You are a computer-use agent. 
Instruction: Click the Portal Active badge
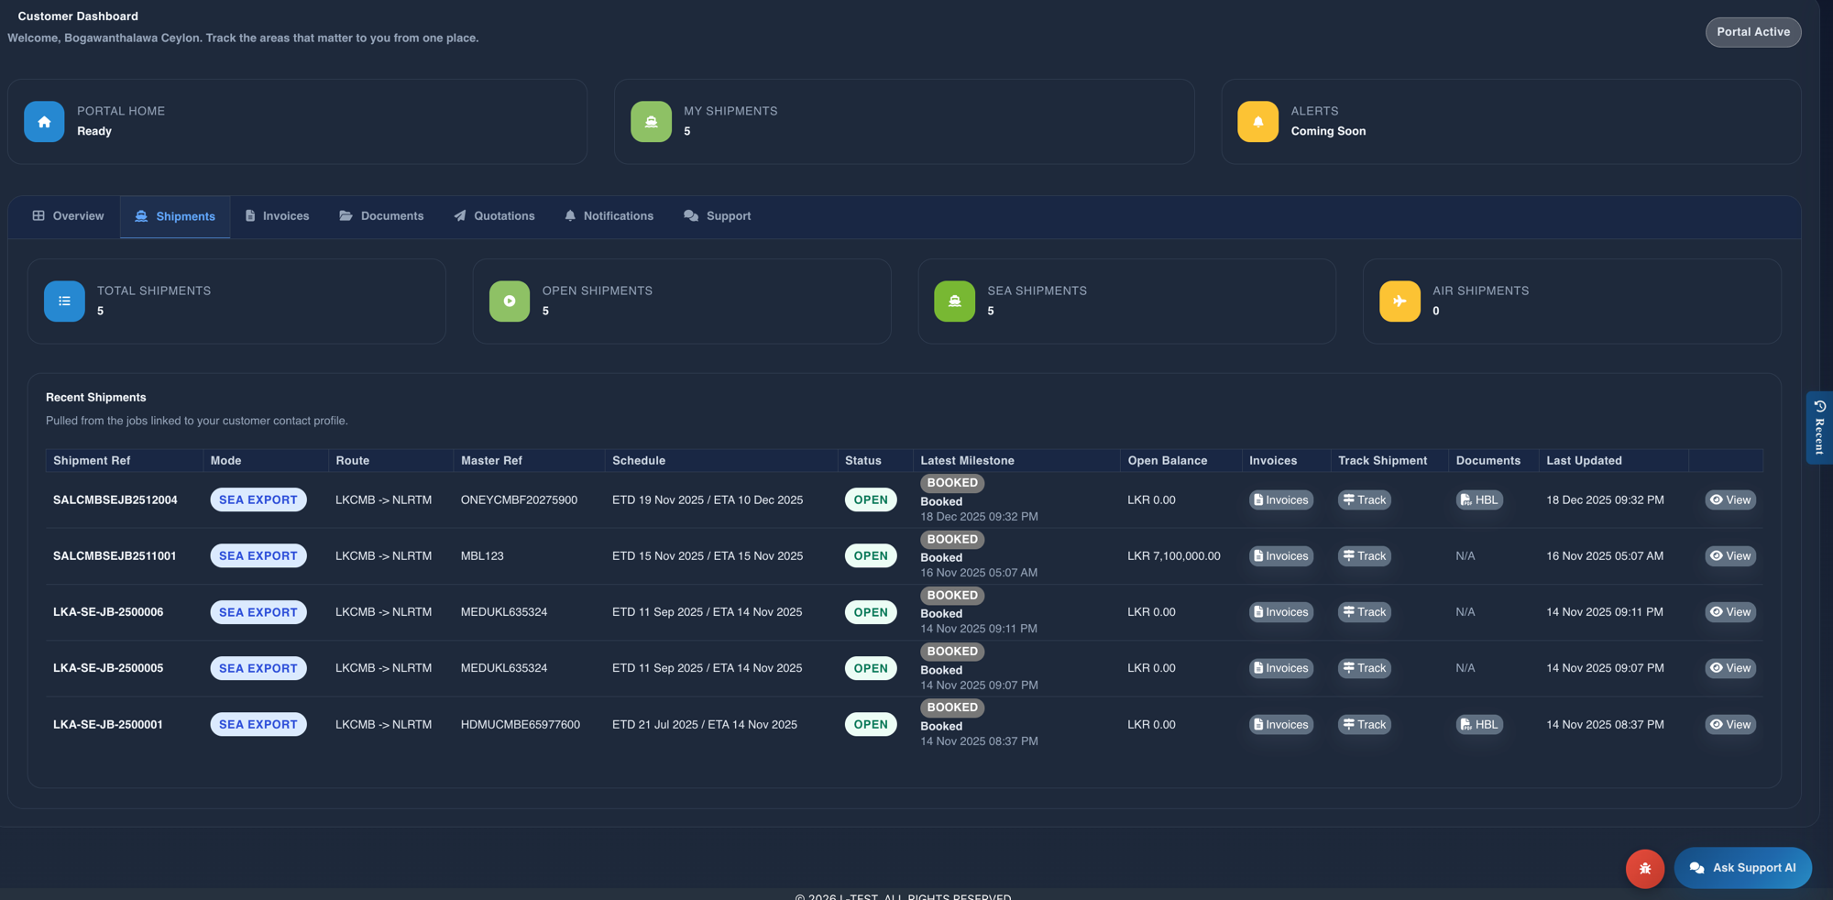(x=1753, y=32)
